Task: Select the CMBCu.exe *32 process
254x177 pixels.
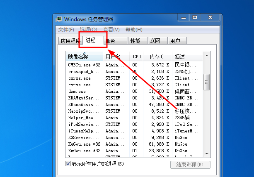Action: coord(134,65)
